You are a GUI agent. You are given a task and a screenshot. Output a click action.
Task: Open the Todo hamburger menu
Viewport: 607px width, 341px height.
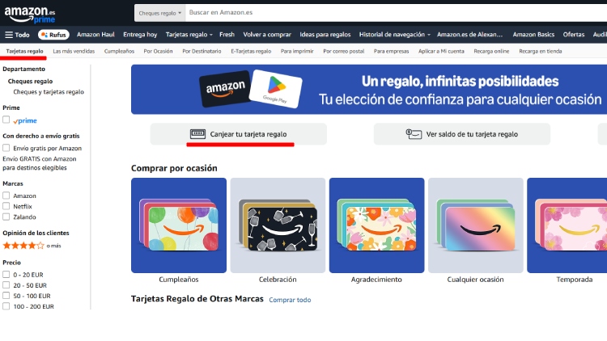(17, 35)
